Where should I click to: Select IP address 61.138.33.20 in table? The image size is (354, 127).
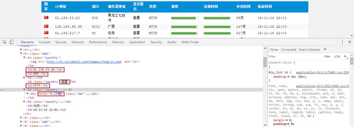(67, 18)
